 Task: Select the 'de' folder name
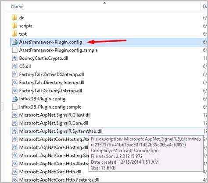tap(22, 18)
